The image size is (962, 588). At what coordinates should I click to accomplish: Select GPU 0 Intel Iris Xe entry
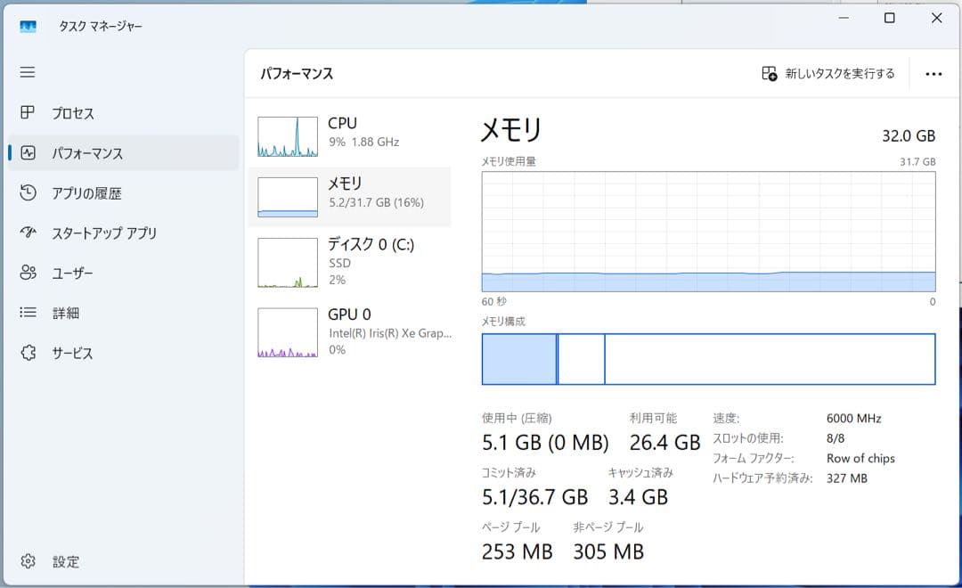click(350, 331)
